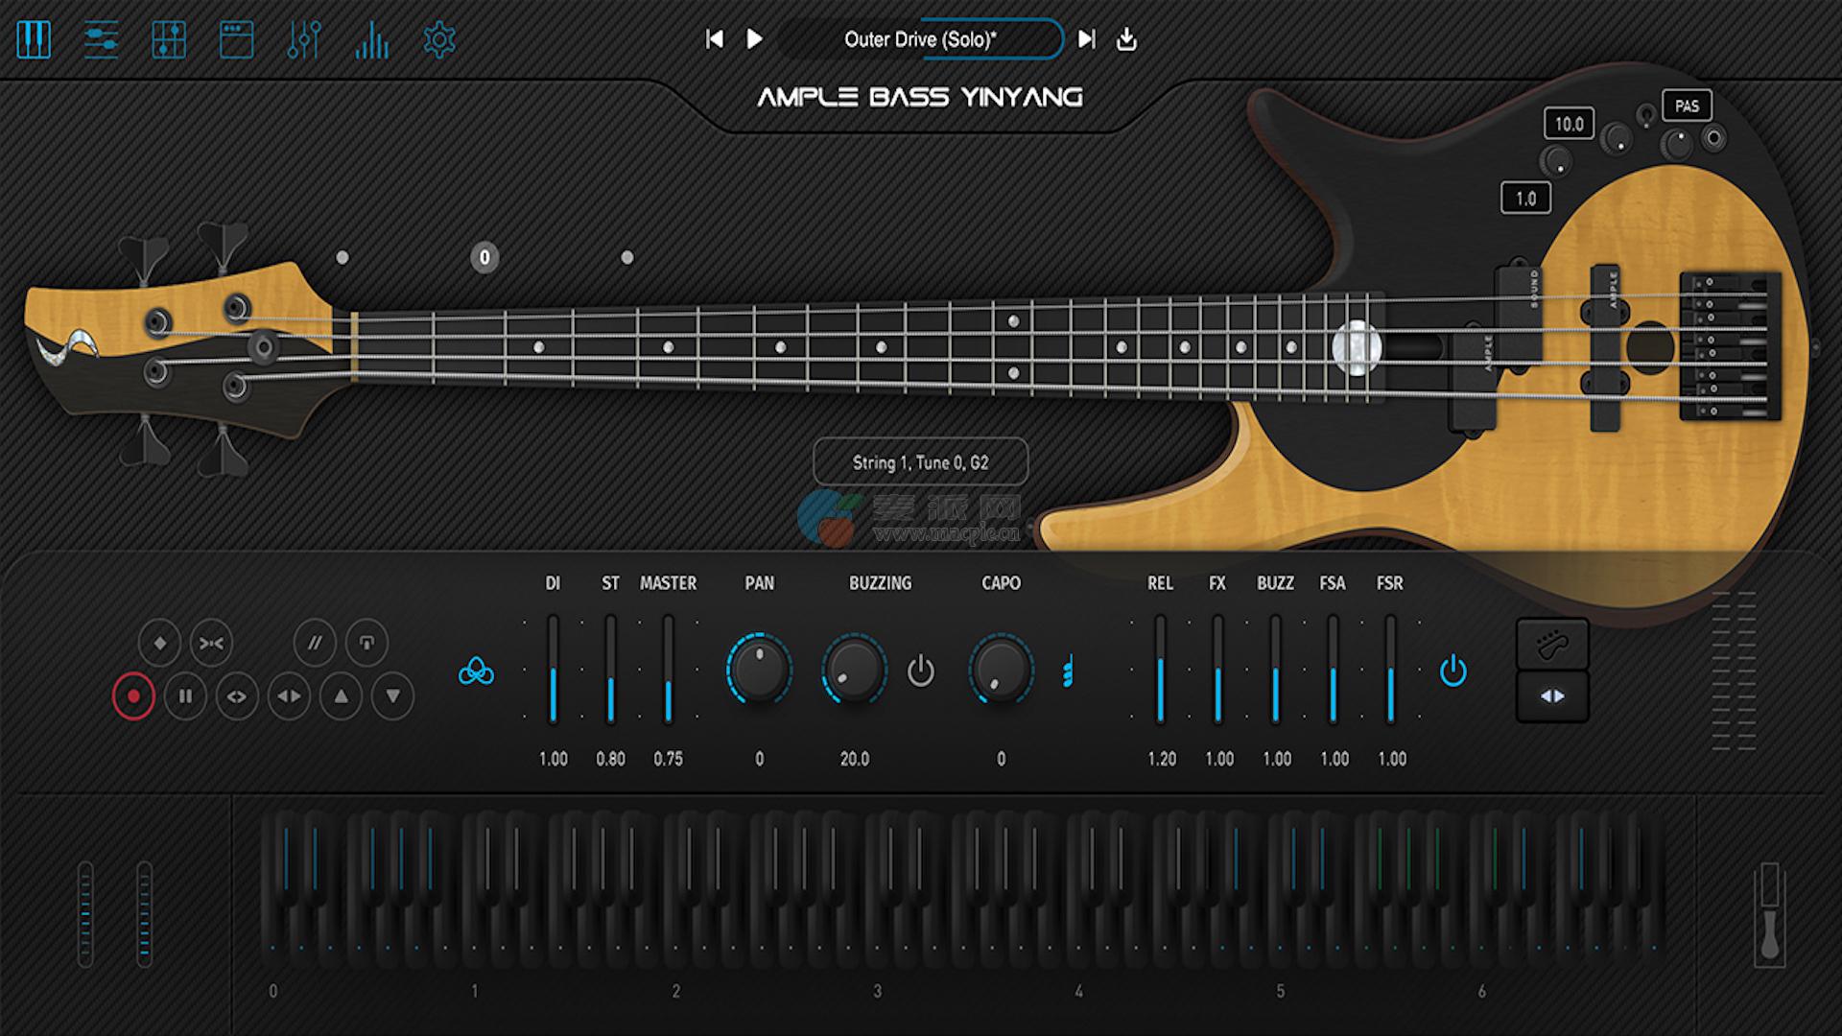Adjust the FX slider
Screen dimensions: 1842x1036
coord(1218,670)
